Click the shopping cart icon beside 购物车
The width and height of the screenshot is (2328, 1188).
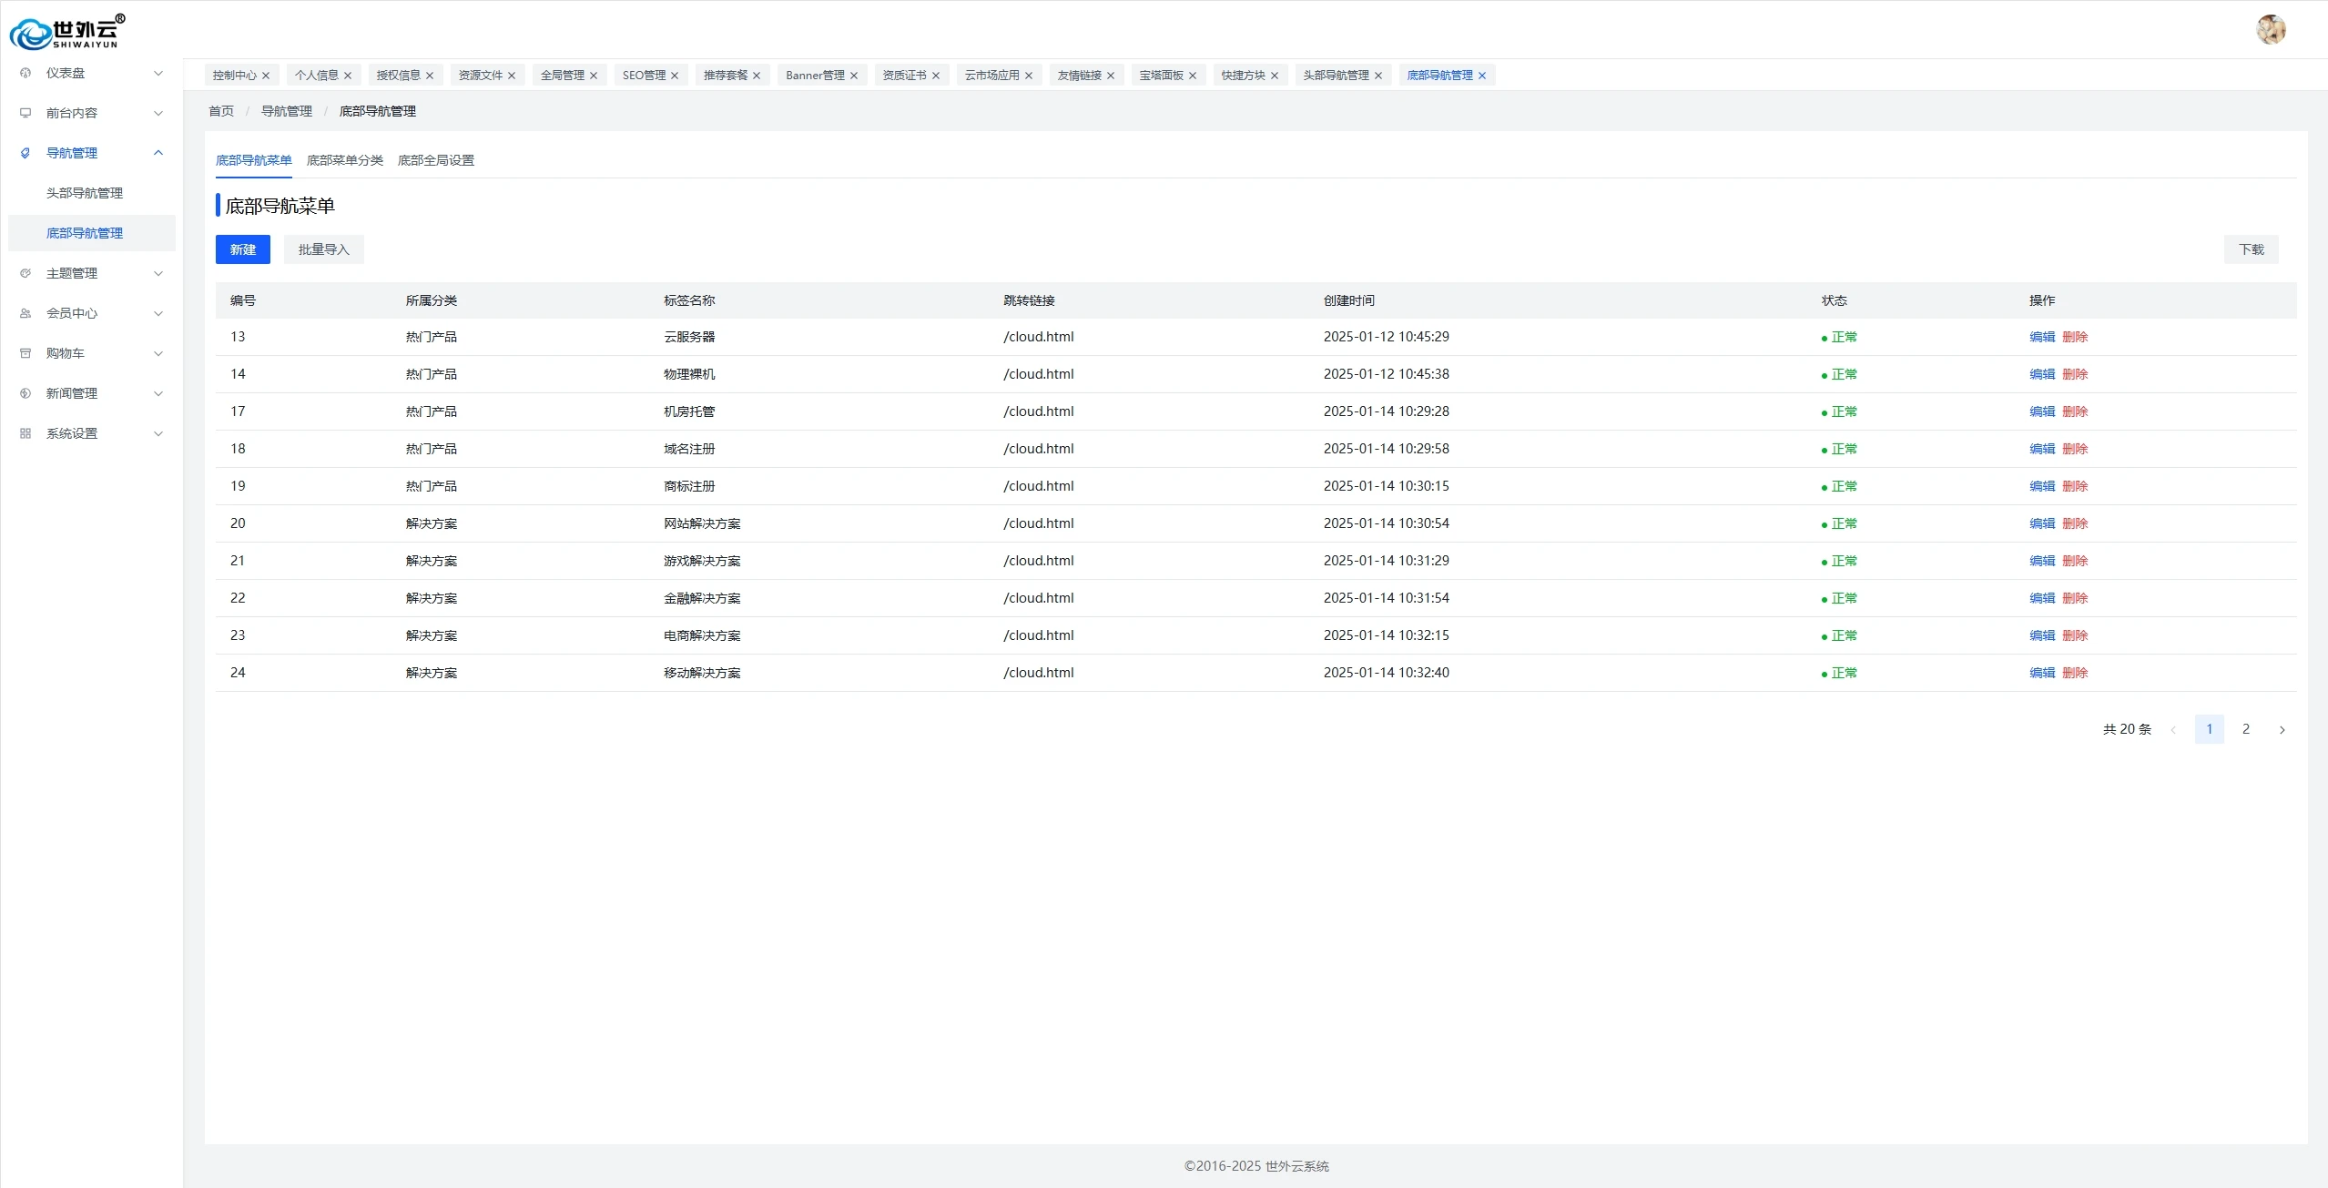pyautogui.click(x=25, y=353)
